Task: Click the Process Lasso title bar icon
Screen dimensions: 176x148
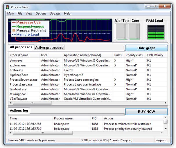Action: tap(8, 6)
